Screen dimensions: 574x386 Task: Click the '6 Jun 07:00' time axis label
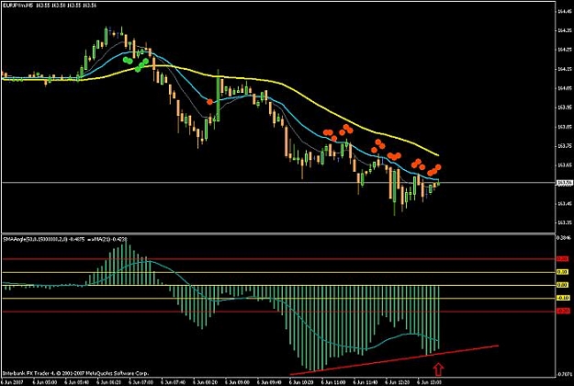point(141,382)
